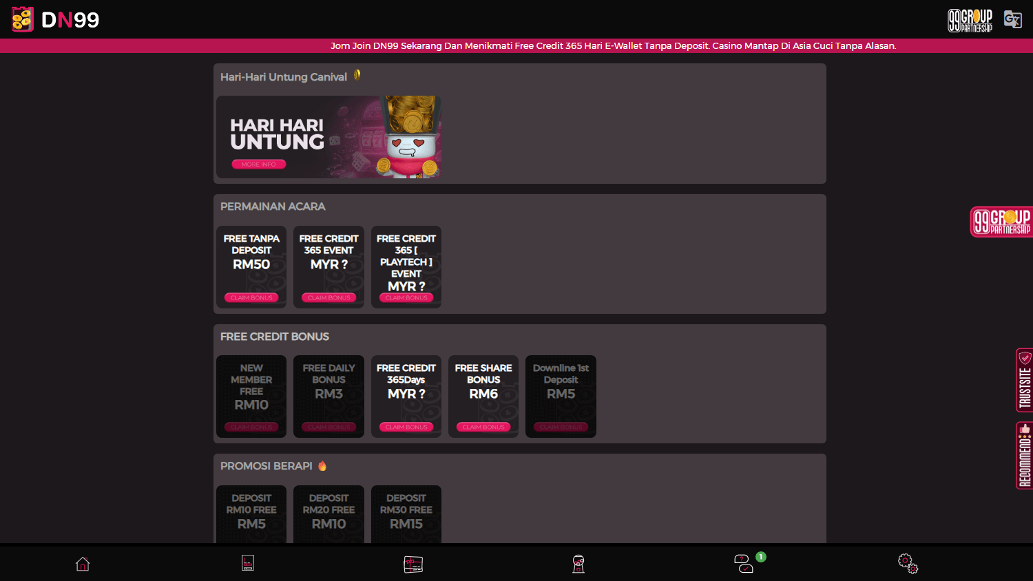
Task: Open the wallet/deposit icon in bottom navigation
Action: [413, 563]
